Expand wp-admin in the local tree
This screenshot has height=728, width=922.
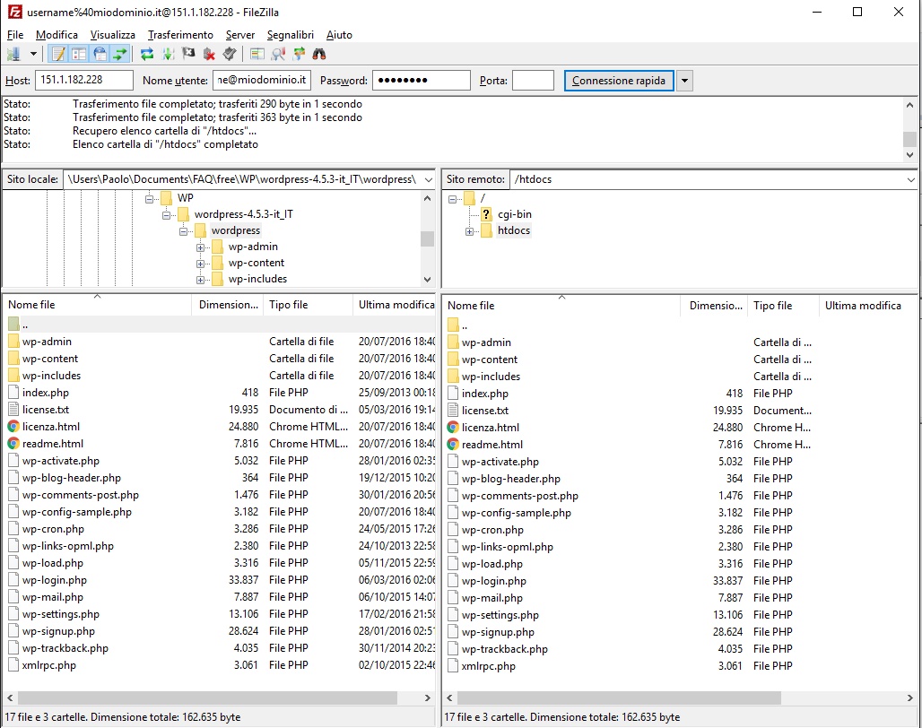coord(201,248)
